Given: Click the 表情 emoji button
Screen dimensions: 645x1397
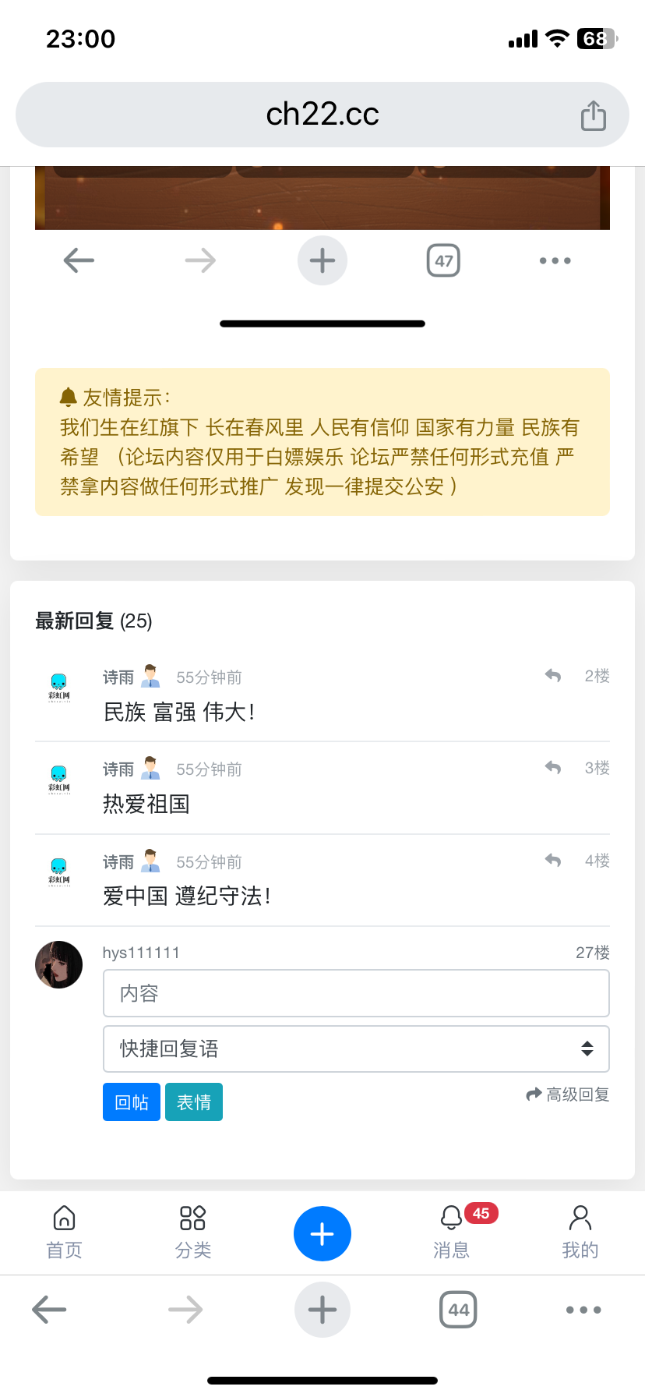Looking at the screenshot, I should [x=194, y=1102].
